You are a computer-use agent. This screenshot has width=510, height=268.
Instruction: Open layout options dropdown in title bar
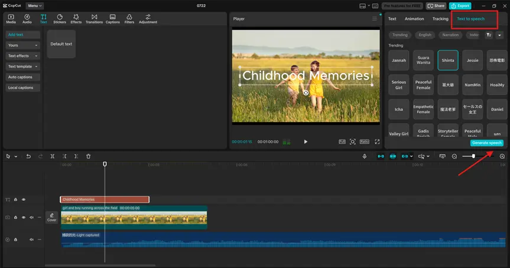[369, 6]
